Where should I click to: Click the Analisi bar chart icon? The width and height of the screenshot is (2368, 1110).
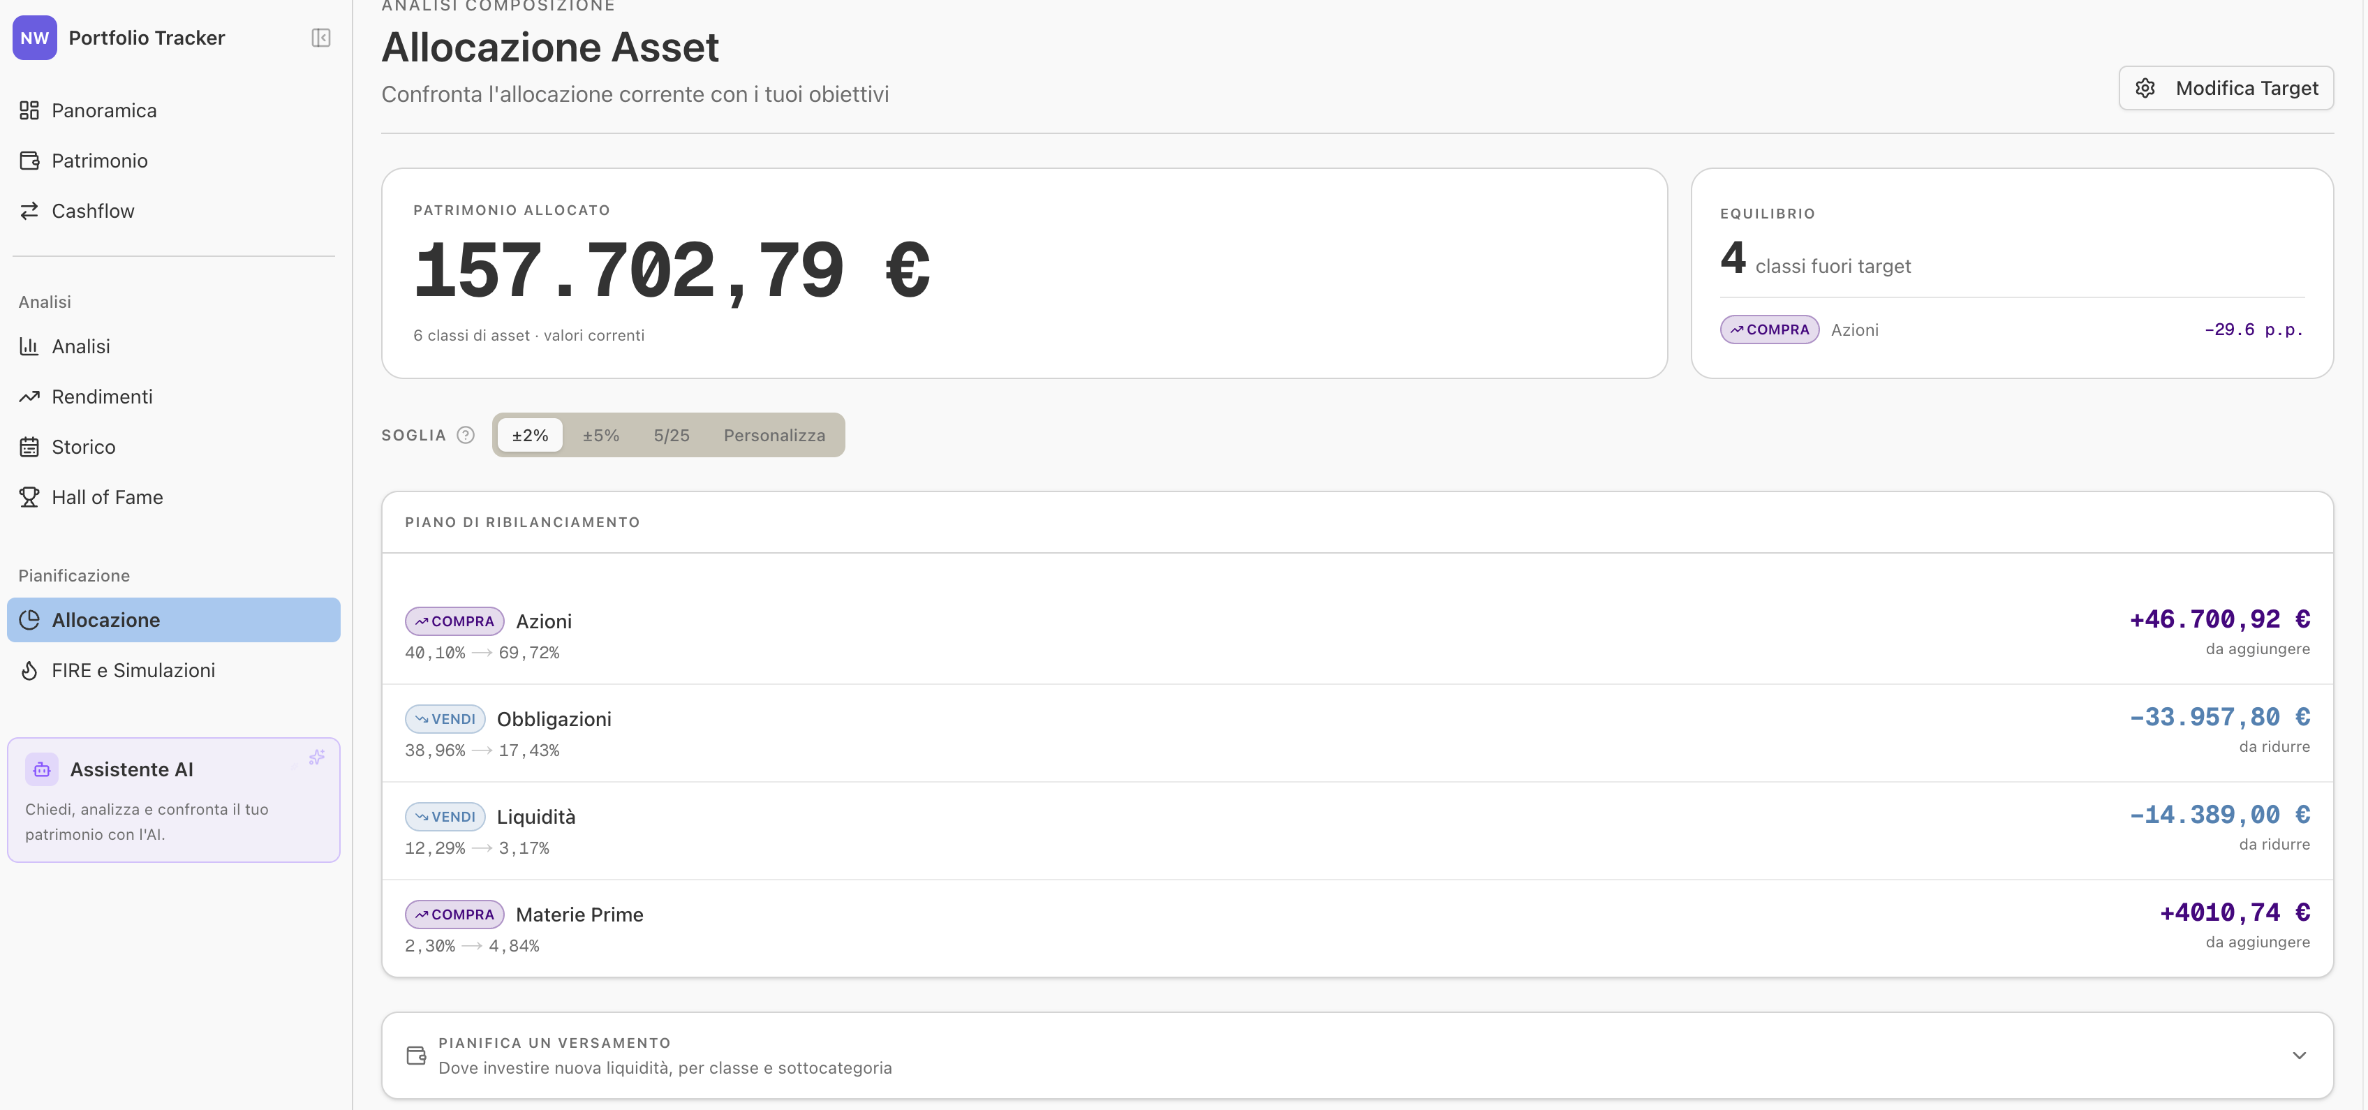29,346
